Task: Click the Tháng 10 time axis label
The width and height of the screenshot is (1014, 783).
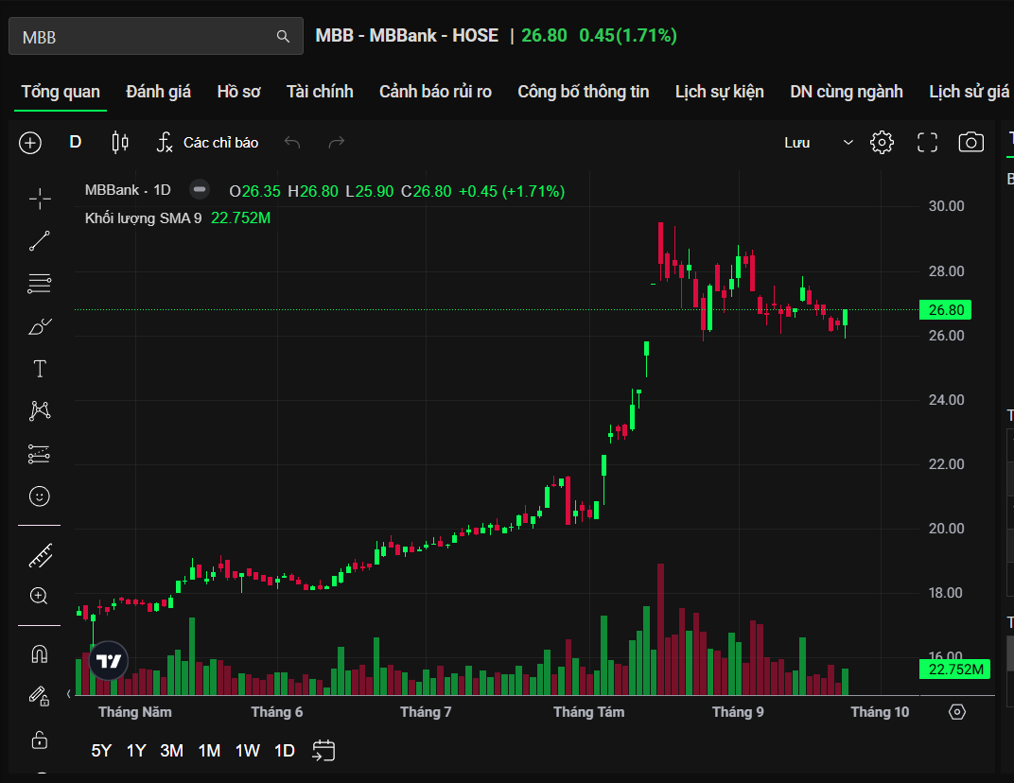Action: (880, 712)
